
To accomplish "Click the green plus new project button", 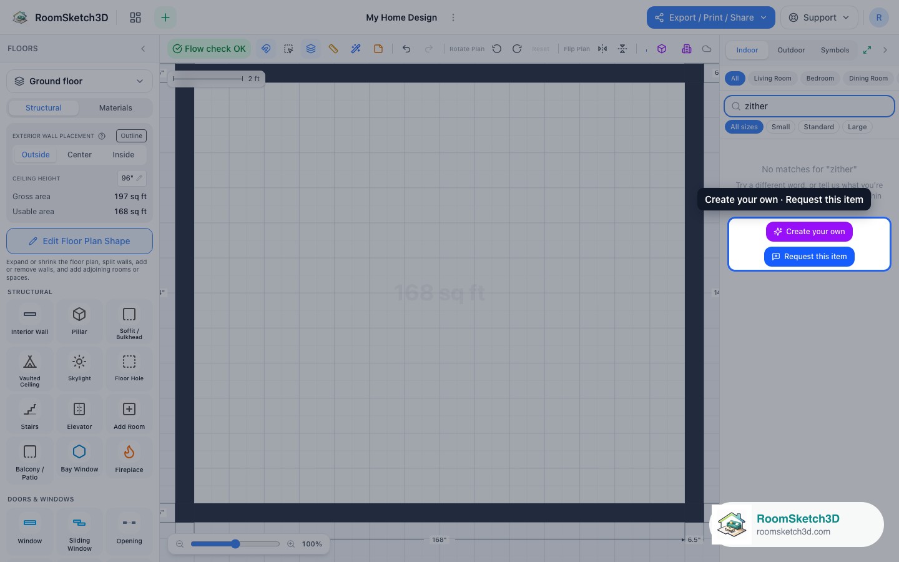I will click(x=165, y=17).
